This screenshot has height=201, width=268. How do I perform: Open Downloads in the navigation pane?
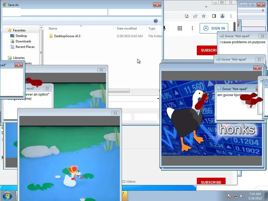point(23,41)
